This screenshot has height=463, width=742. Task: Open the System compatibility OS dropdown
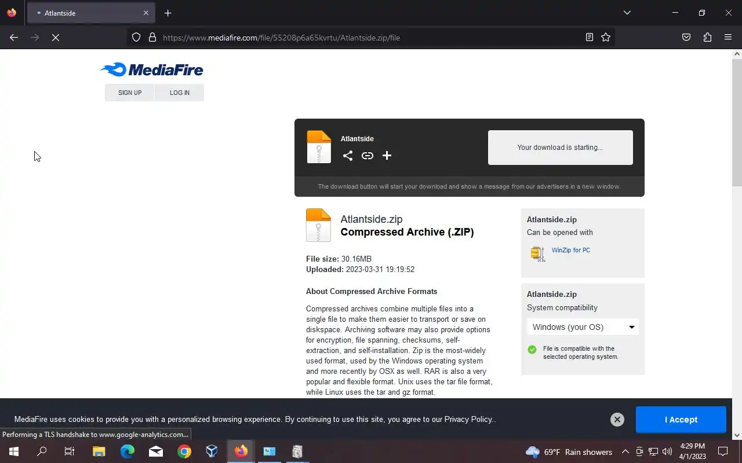tap(583, 327)
